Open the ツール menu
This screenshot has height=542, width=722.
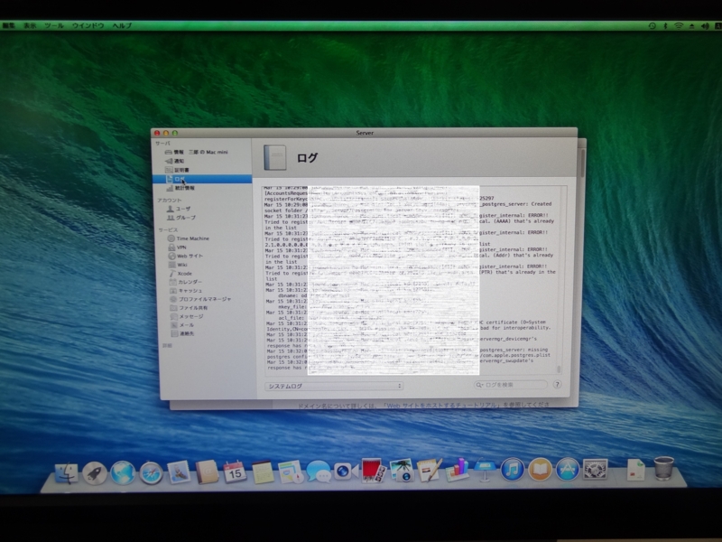point(54,26)
